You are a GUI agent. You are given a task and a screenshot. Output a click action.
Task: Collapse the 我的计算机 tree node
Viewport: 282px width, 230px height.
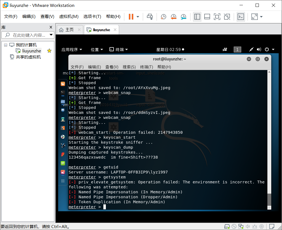pos(6,45)
